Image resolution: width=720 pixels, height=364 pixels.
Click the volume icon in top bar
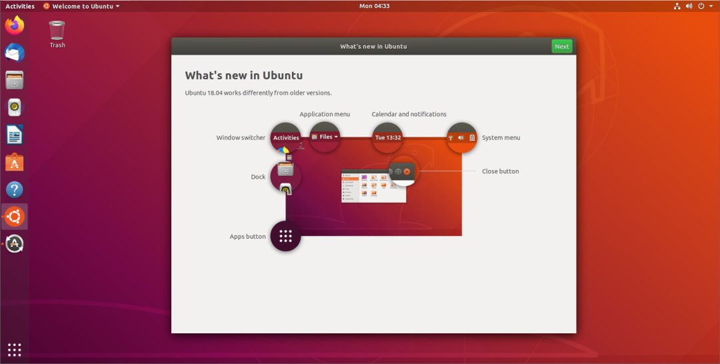[689, 7]
